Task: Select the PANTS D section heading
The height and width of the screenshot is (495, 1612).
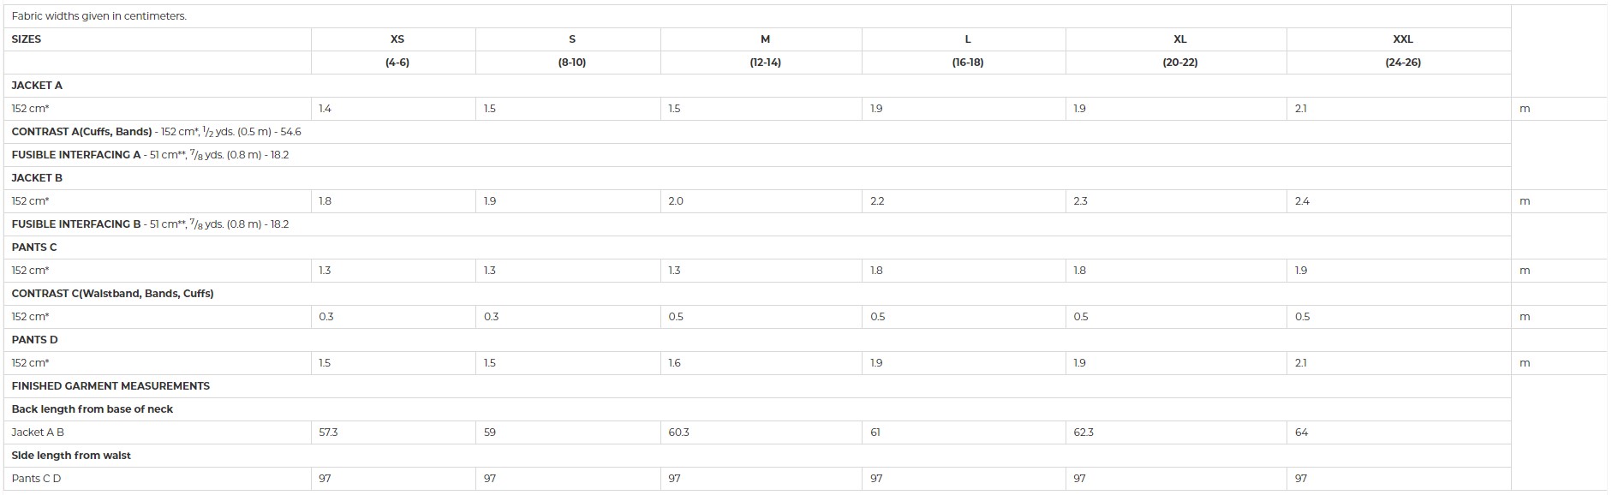Action: coord(34,340)
